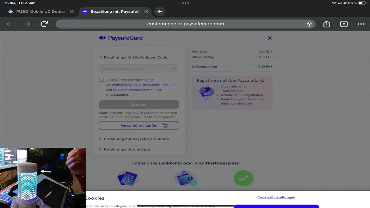Tick the terms agreement checkbox
This screenshot has width=370, height=208.
(x=101, y=80)
